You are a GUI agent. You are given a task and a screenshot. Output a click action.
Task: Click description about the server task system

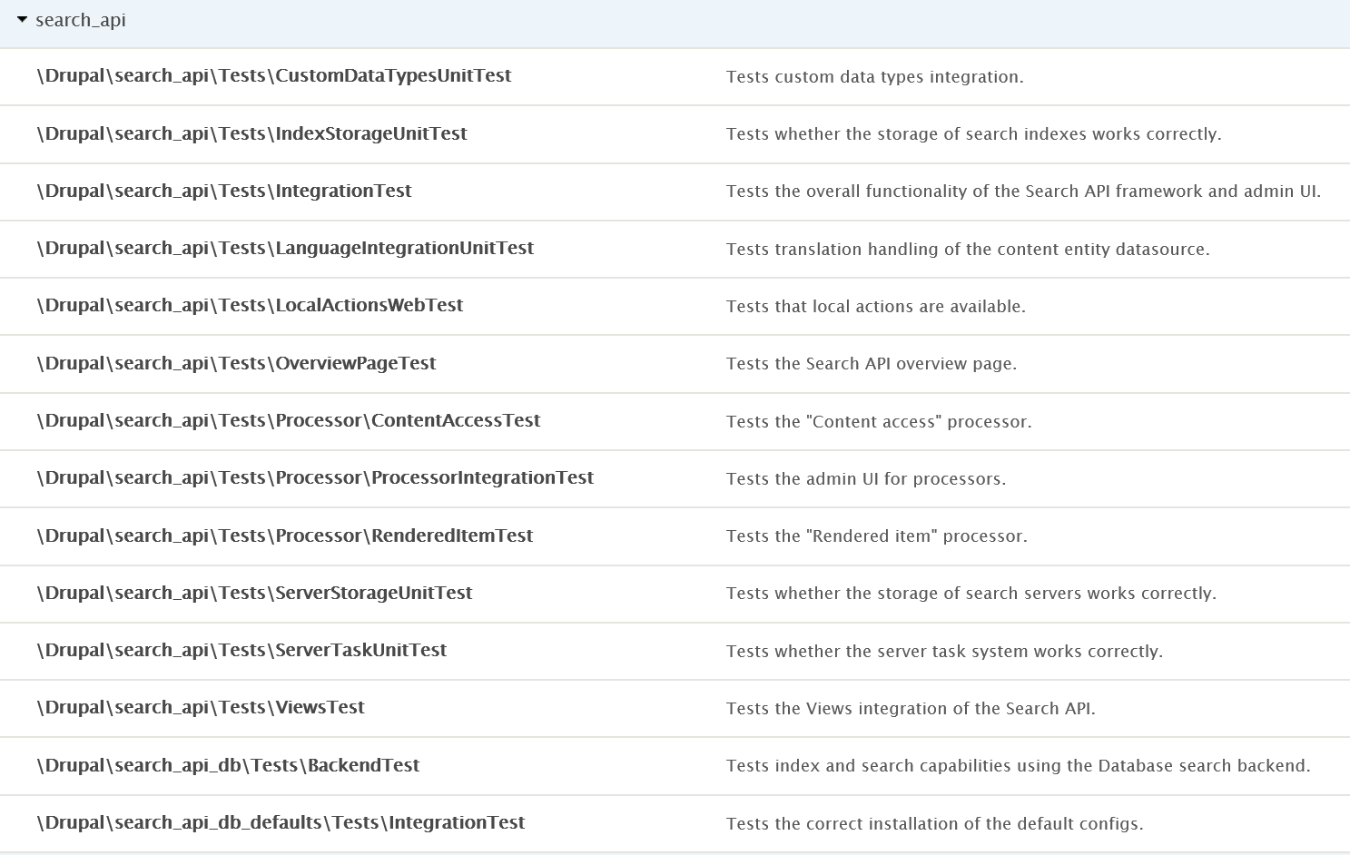(x=944, y=652)
